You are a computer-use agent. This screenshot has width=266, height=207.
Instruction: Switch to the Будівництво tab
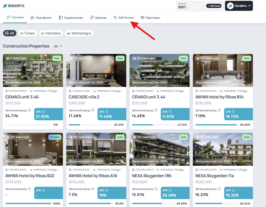click(x=71, y=18)
